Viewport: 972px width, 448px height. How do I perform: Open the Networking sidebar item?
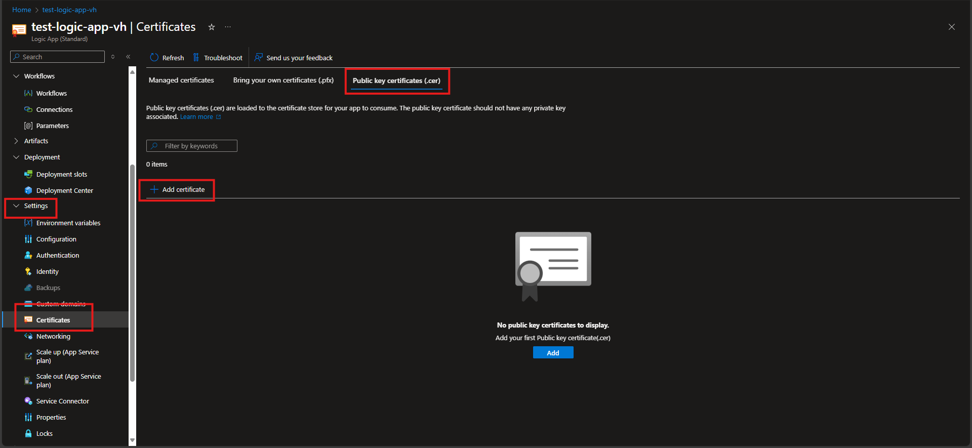coord(53,336)
